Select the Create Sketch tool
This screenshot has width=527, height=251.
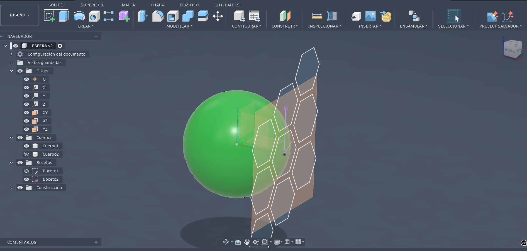point(49,16)
